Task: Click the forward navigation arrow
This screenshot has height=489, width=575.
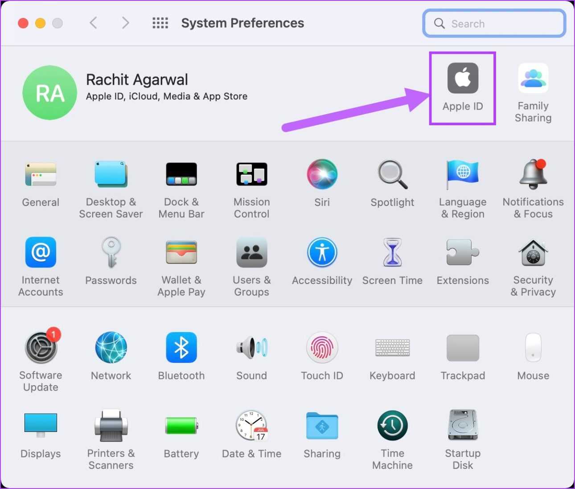Action: coord(126,23)
